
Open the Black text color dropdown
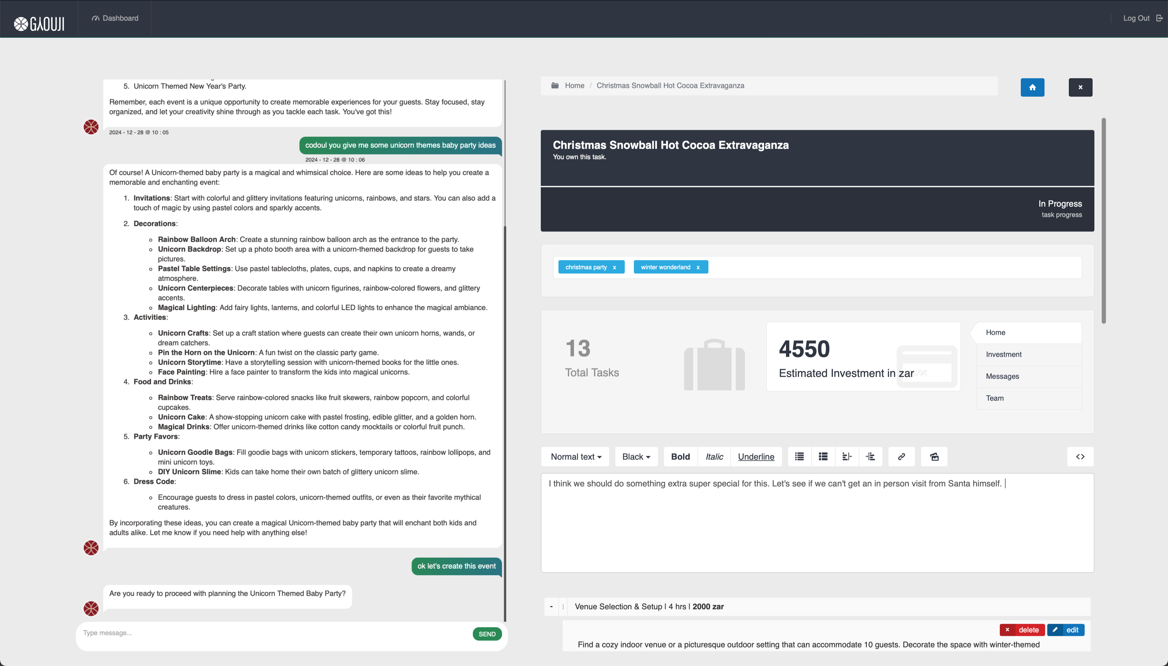click(x=636, y=457)
